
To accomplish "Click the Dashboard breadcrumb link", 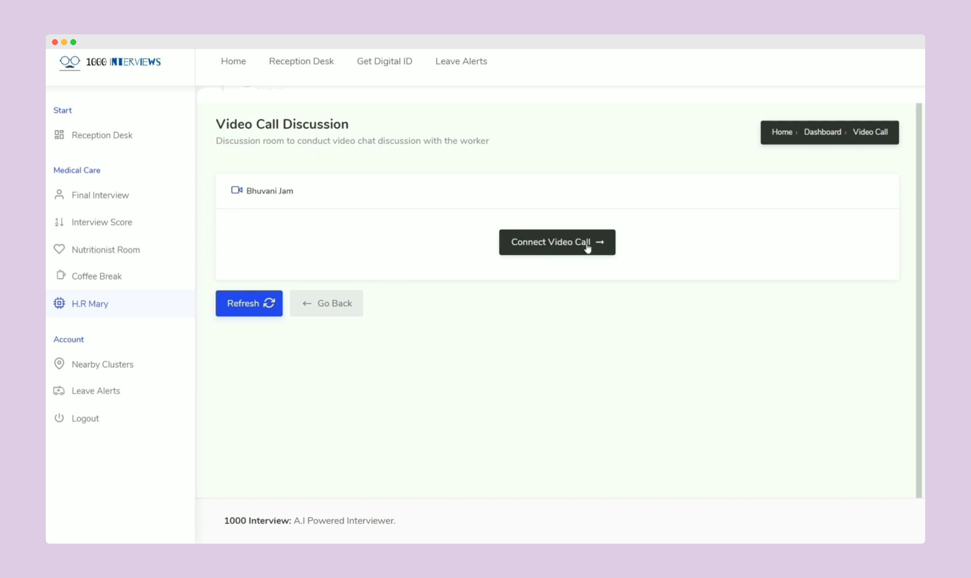I will point(822,132).
